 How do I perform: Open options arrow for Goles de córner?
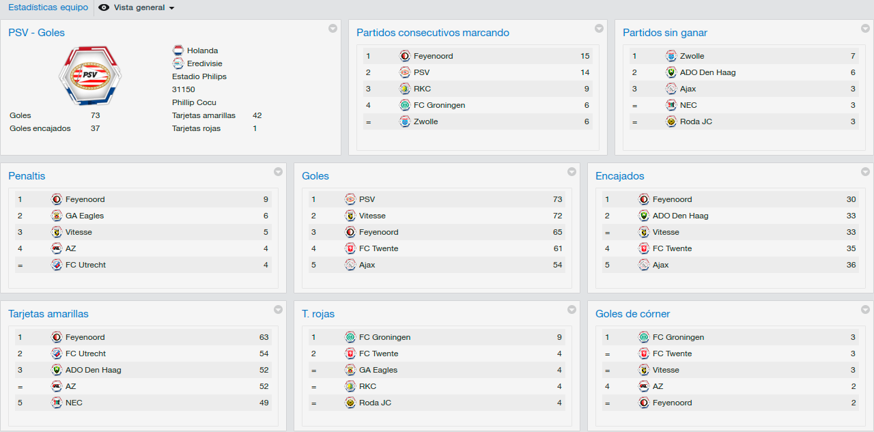click(x=865, y=310)
